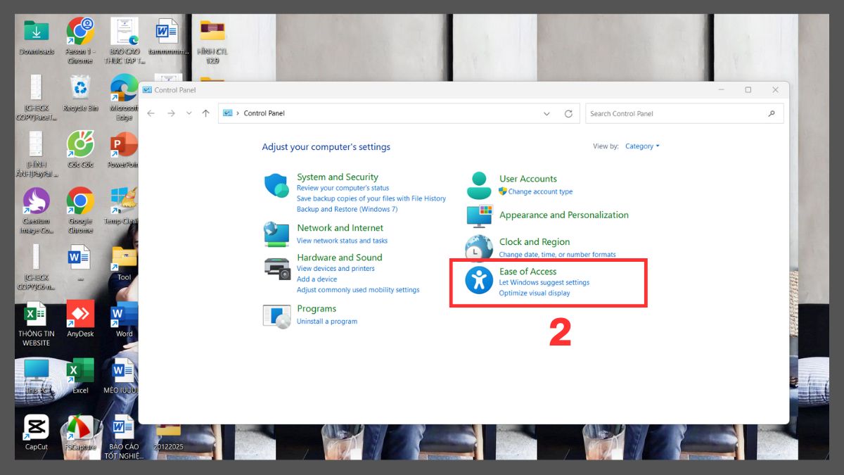Open the Clock and Region heading link

[535, 241]
